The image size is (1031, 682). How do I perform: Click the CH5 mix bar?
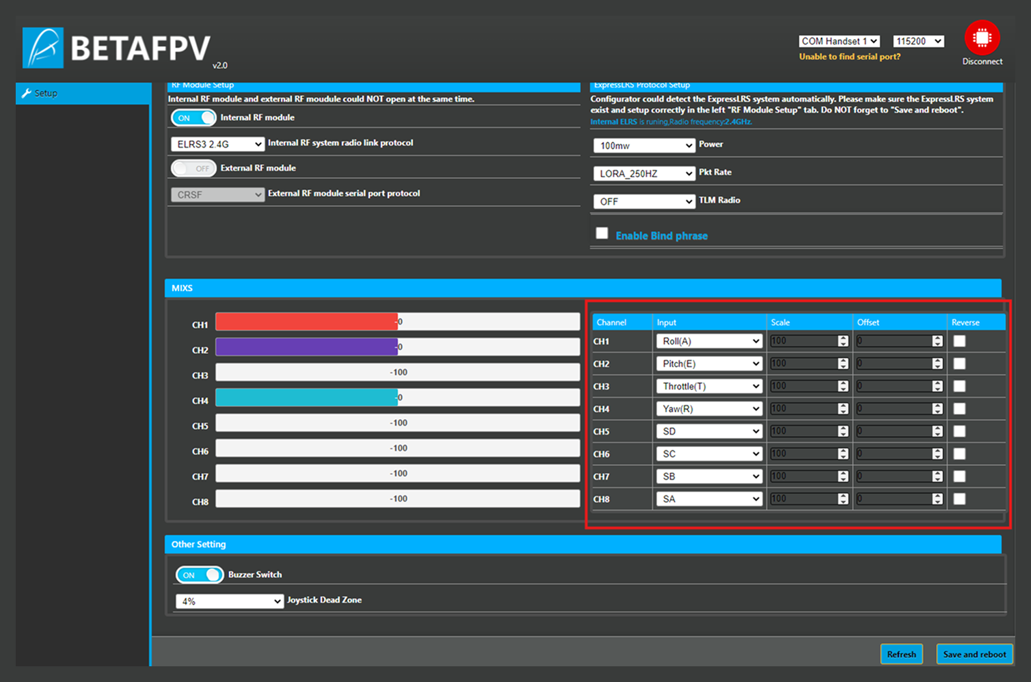[398, 423]
